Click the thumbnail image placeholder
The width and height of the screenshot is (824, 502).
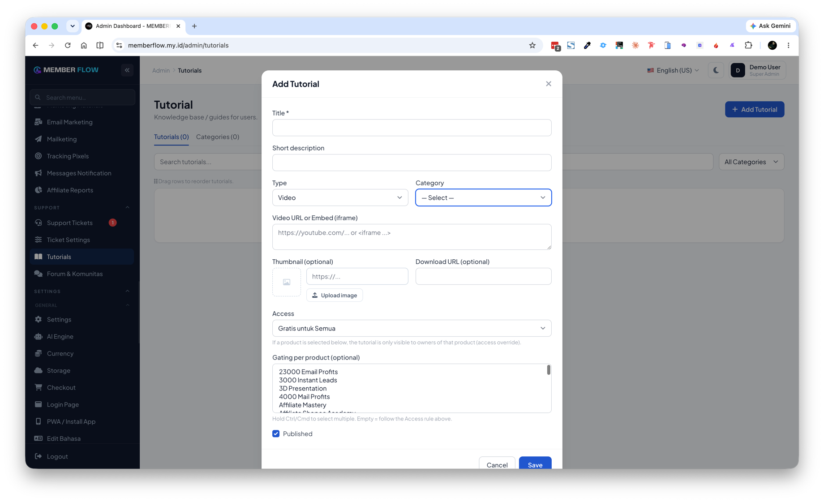tap(287, 282)
